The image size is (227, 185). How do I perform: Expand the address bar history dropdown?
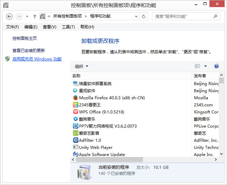[x=136, y=17]
